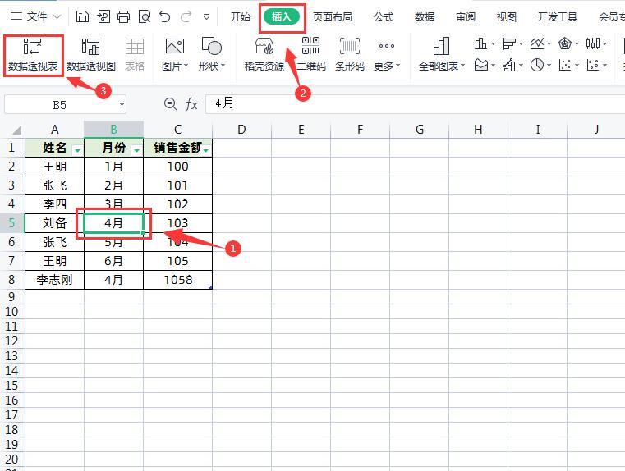Insert a 数据透视表 pivot table

coord(33,55)
